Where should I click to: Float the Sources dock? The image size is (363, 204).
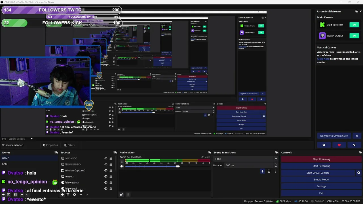click(115, 152)
